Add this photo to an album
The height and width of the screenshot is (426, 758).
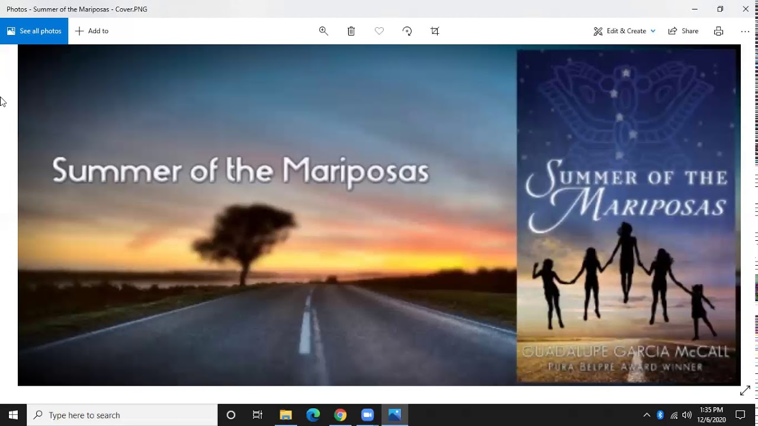tap(92, 31)
